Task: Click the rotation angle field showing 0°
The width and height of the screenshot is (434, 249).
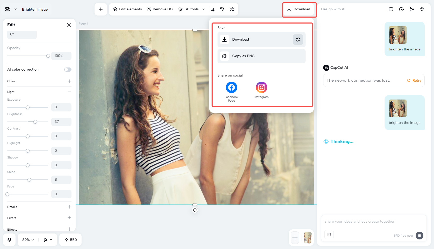Action: (x=22, y=35)
